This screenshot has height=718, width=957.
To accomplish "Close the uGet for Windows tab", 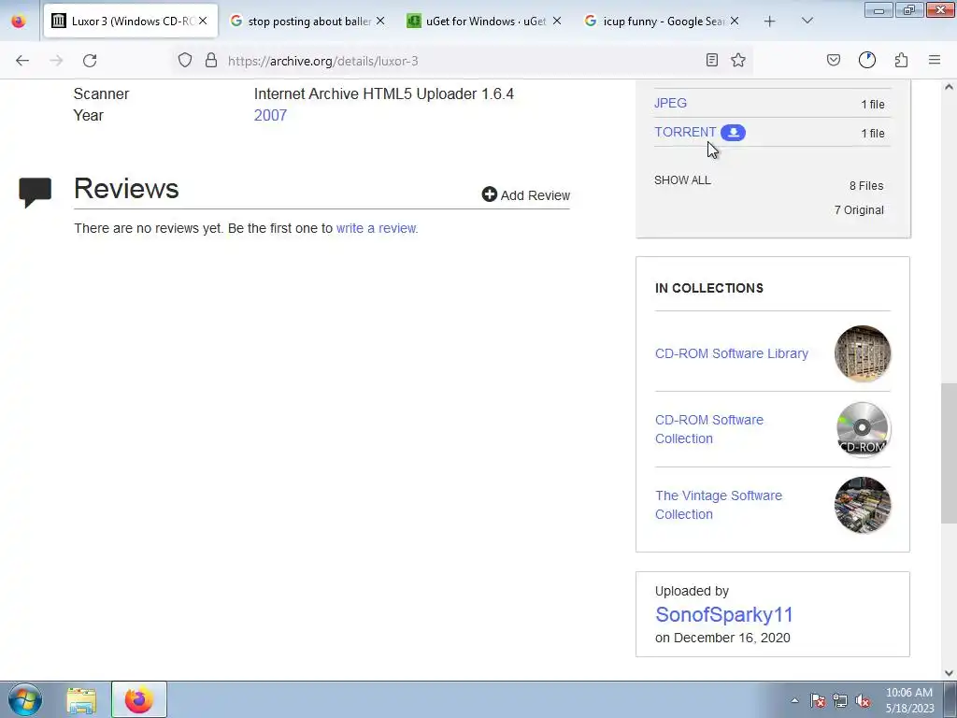I will 557,21.
